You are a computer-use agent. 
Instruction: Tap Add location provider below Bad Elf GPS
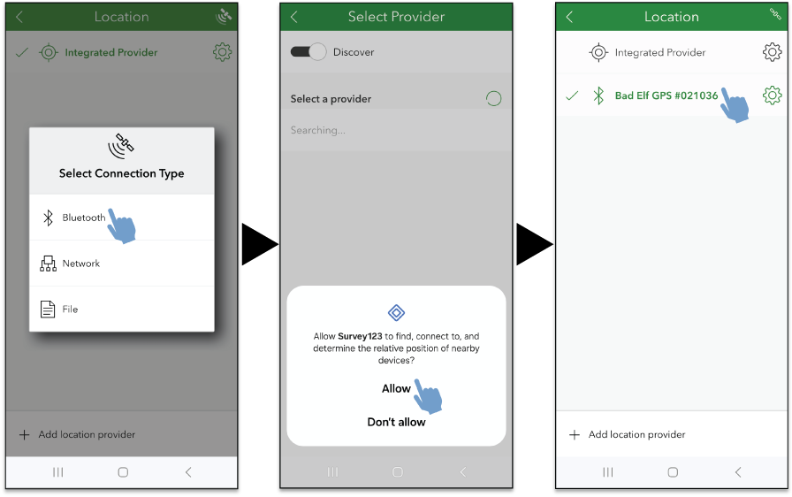(x=636, y=434)
